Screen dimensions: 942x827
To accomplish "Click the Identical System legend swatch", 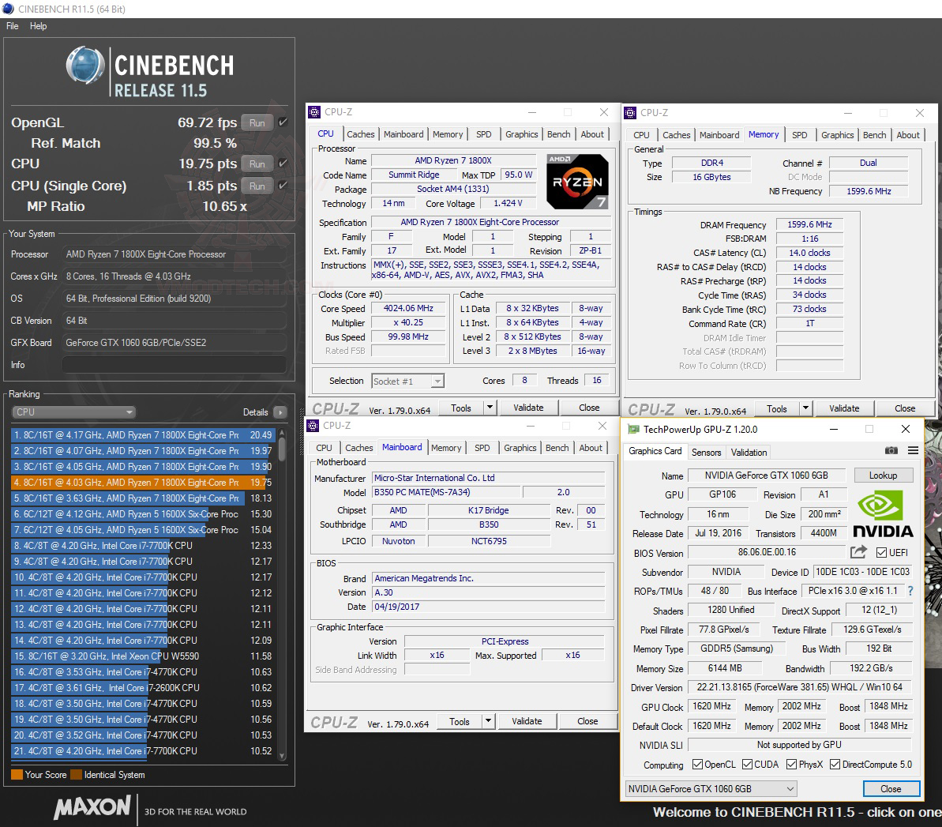I will click(76, 775).
